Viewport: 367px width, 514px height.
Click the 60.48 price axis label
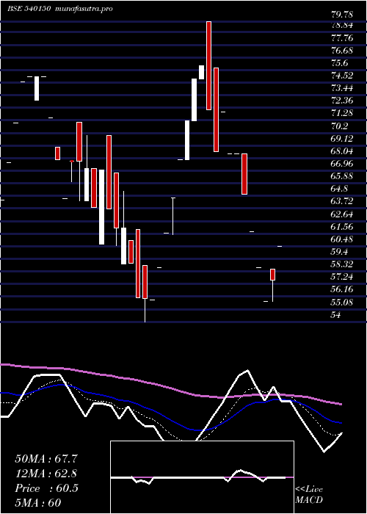pyautogui.click(x=342, y=239)
